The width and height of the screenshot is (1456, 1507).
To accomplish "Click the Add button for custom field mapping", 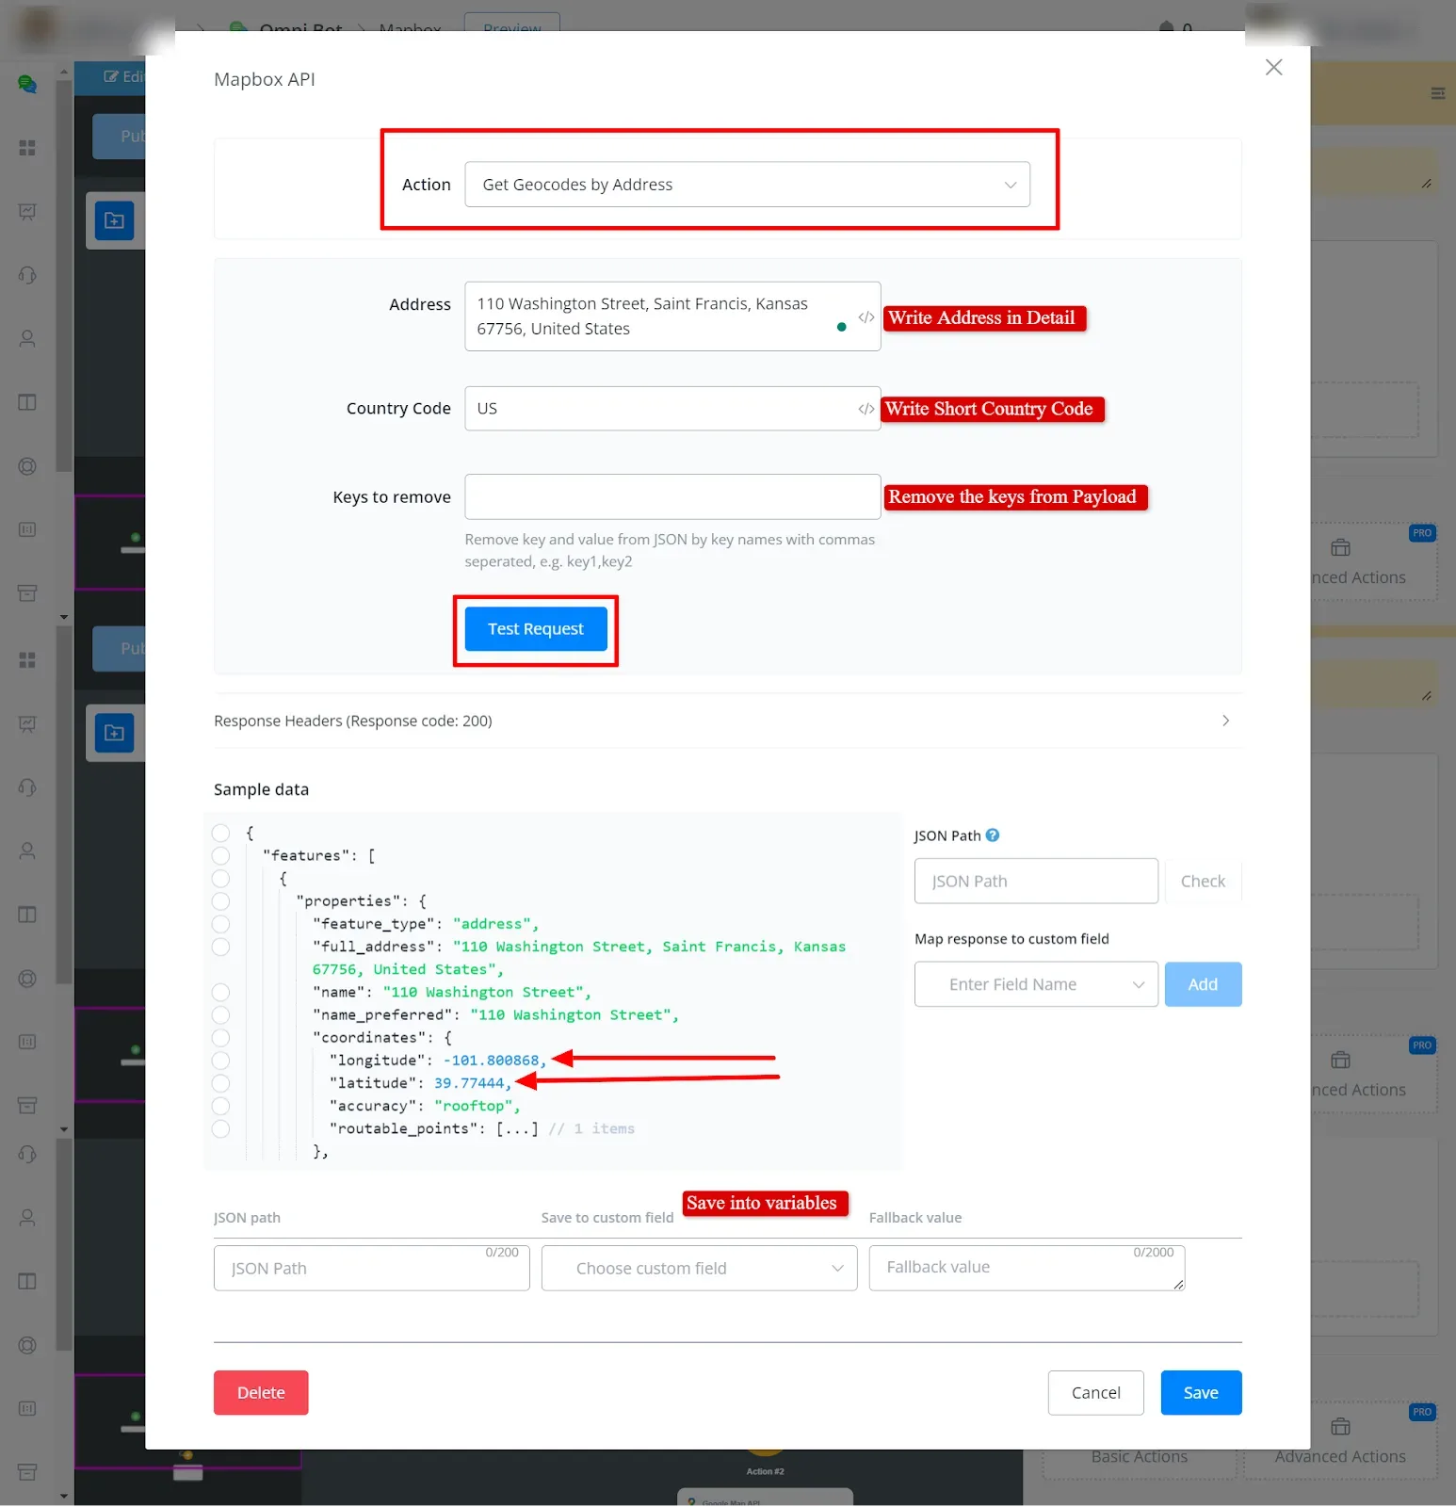I will tap(1203, 984).
